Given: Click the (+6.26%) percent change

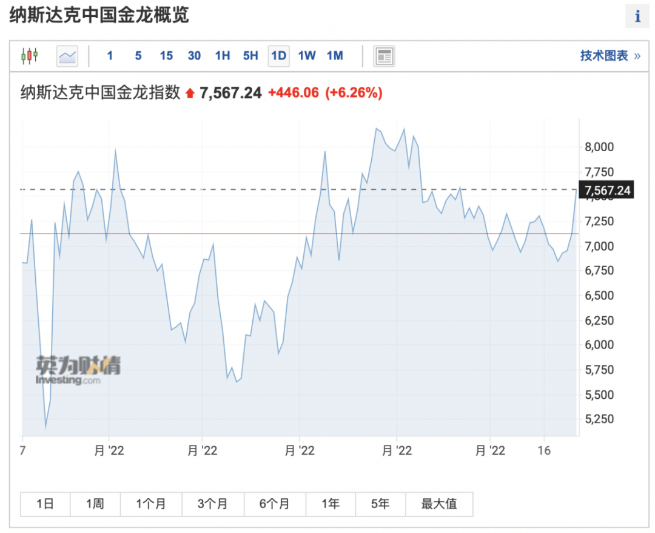Looking at the screenshot, I should [354, 92].
